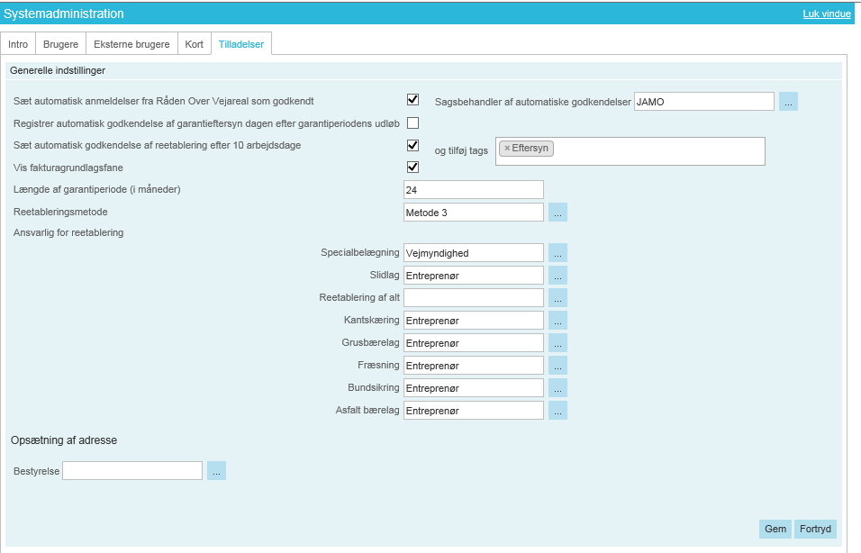Open picker button for Specialbelægning
Screen dimensions: 861x553
(557, 253)
